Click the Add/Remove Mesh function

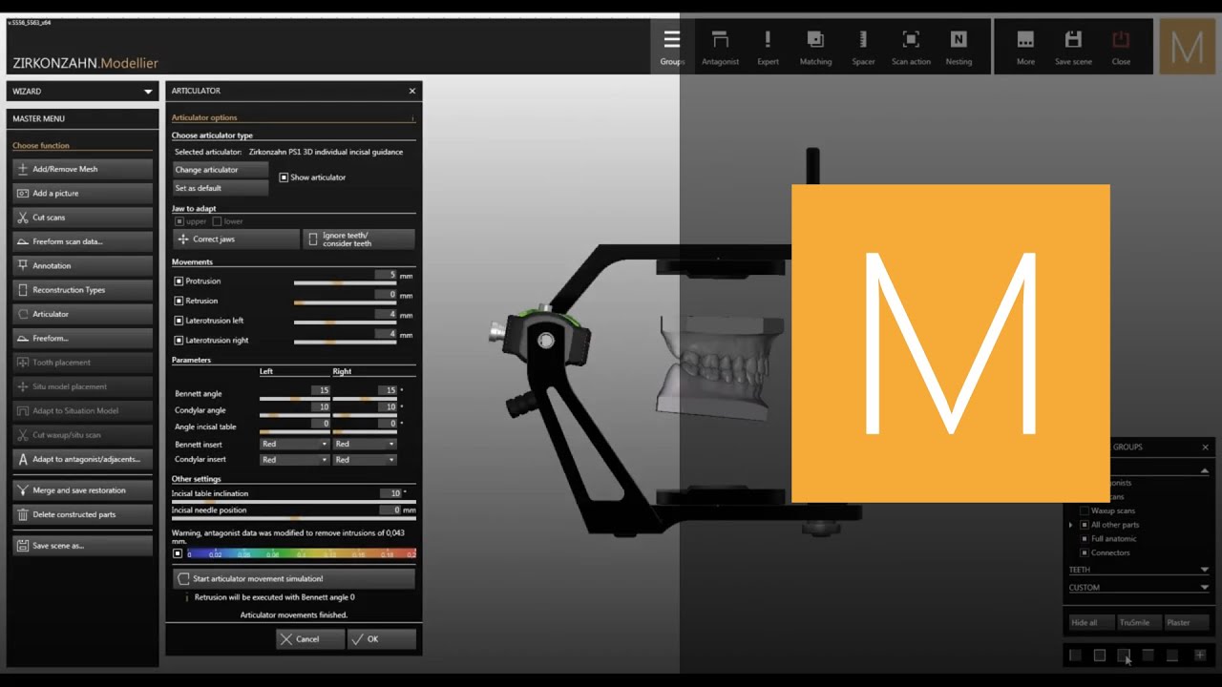pos(82,169)
